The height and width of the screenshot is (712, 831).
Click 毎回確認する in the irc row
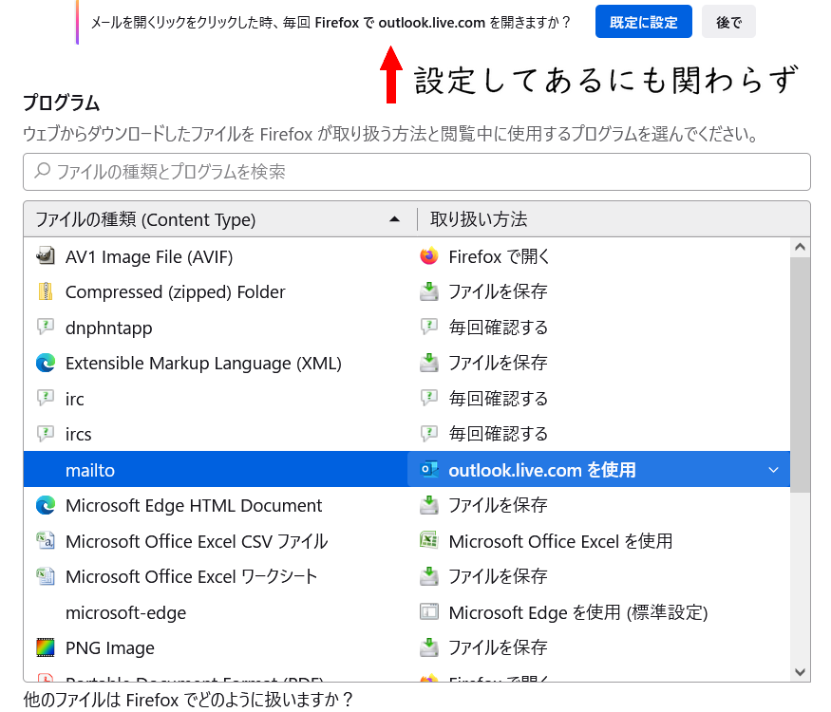(x=499, y=399)
